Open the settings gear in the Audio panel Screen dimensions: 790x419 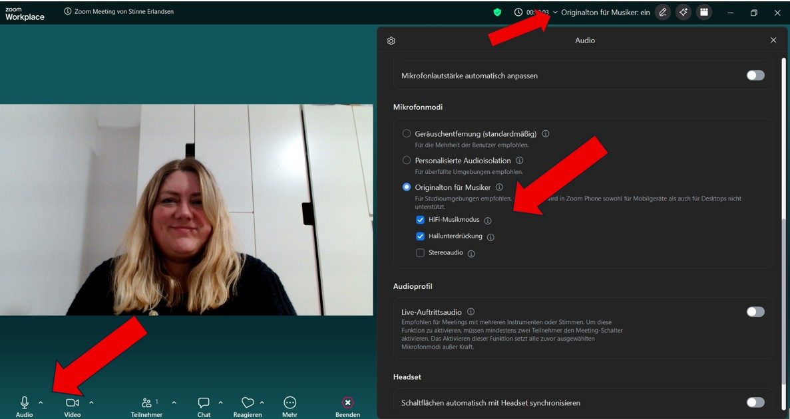391,40
